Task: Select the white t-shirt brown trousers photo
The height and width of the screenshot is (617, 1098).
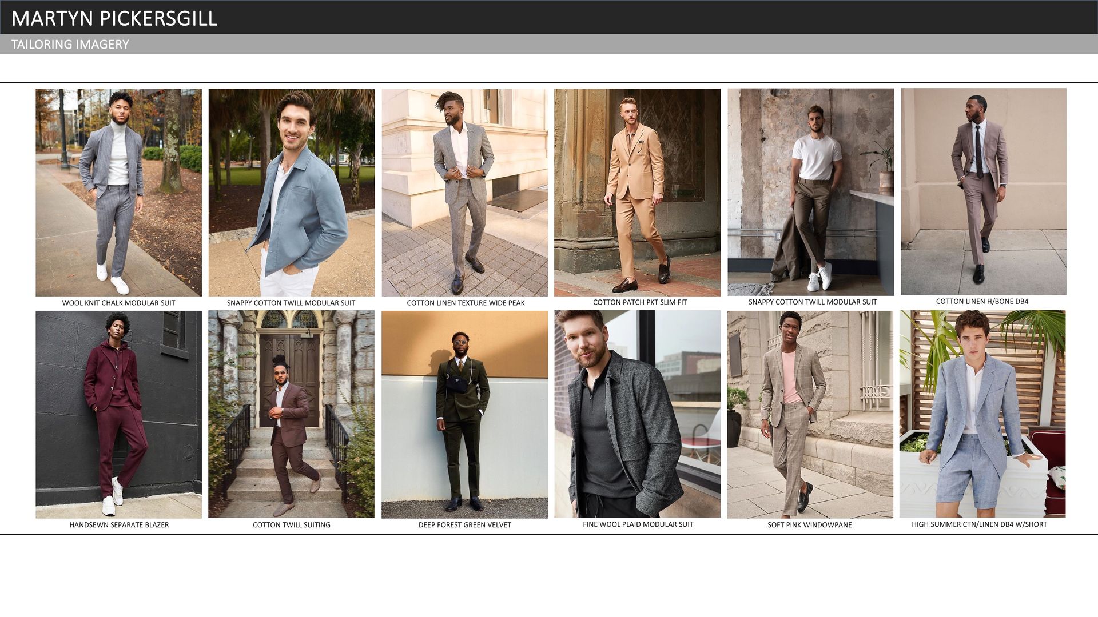Action: pos(810,192)
